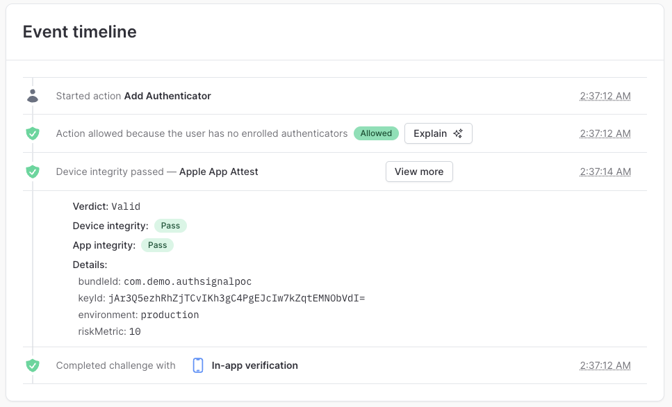
Task: Click the user avatar icon beside Started action
Action: 33,96
